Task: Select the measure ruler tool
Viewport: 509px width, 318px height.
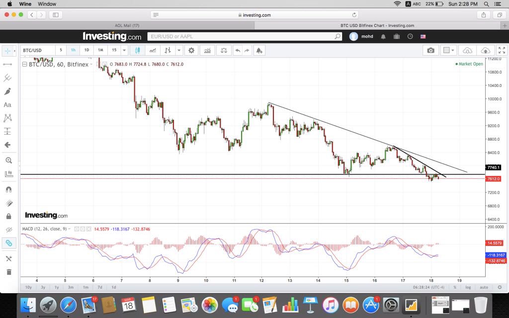Action: click(x=9, y=174)
